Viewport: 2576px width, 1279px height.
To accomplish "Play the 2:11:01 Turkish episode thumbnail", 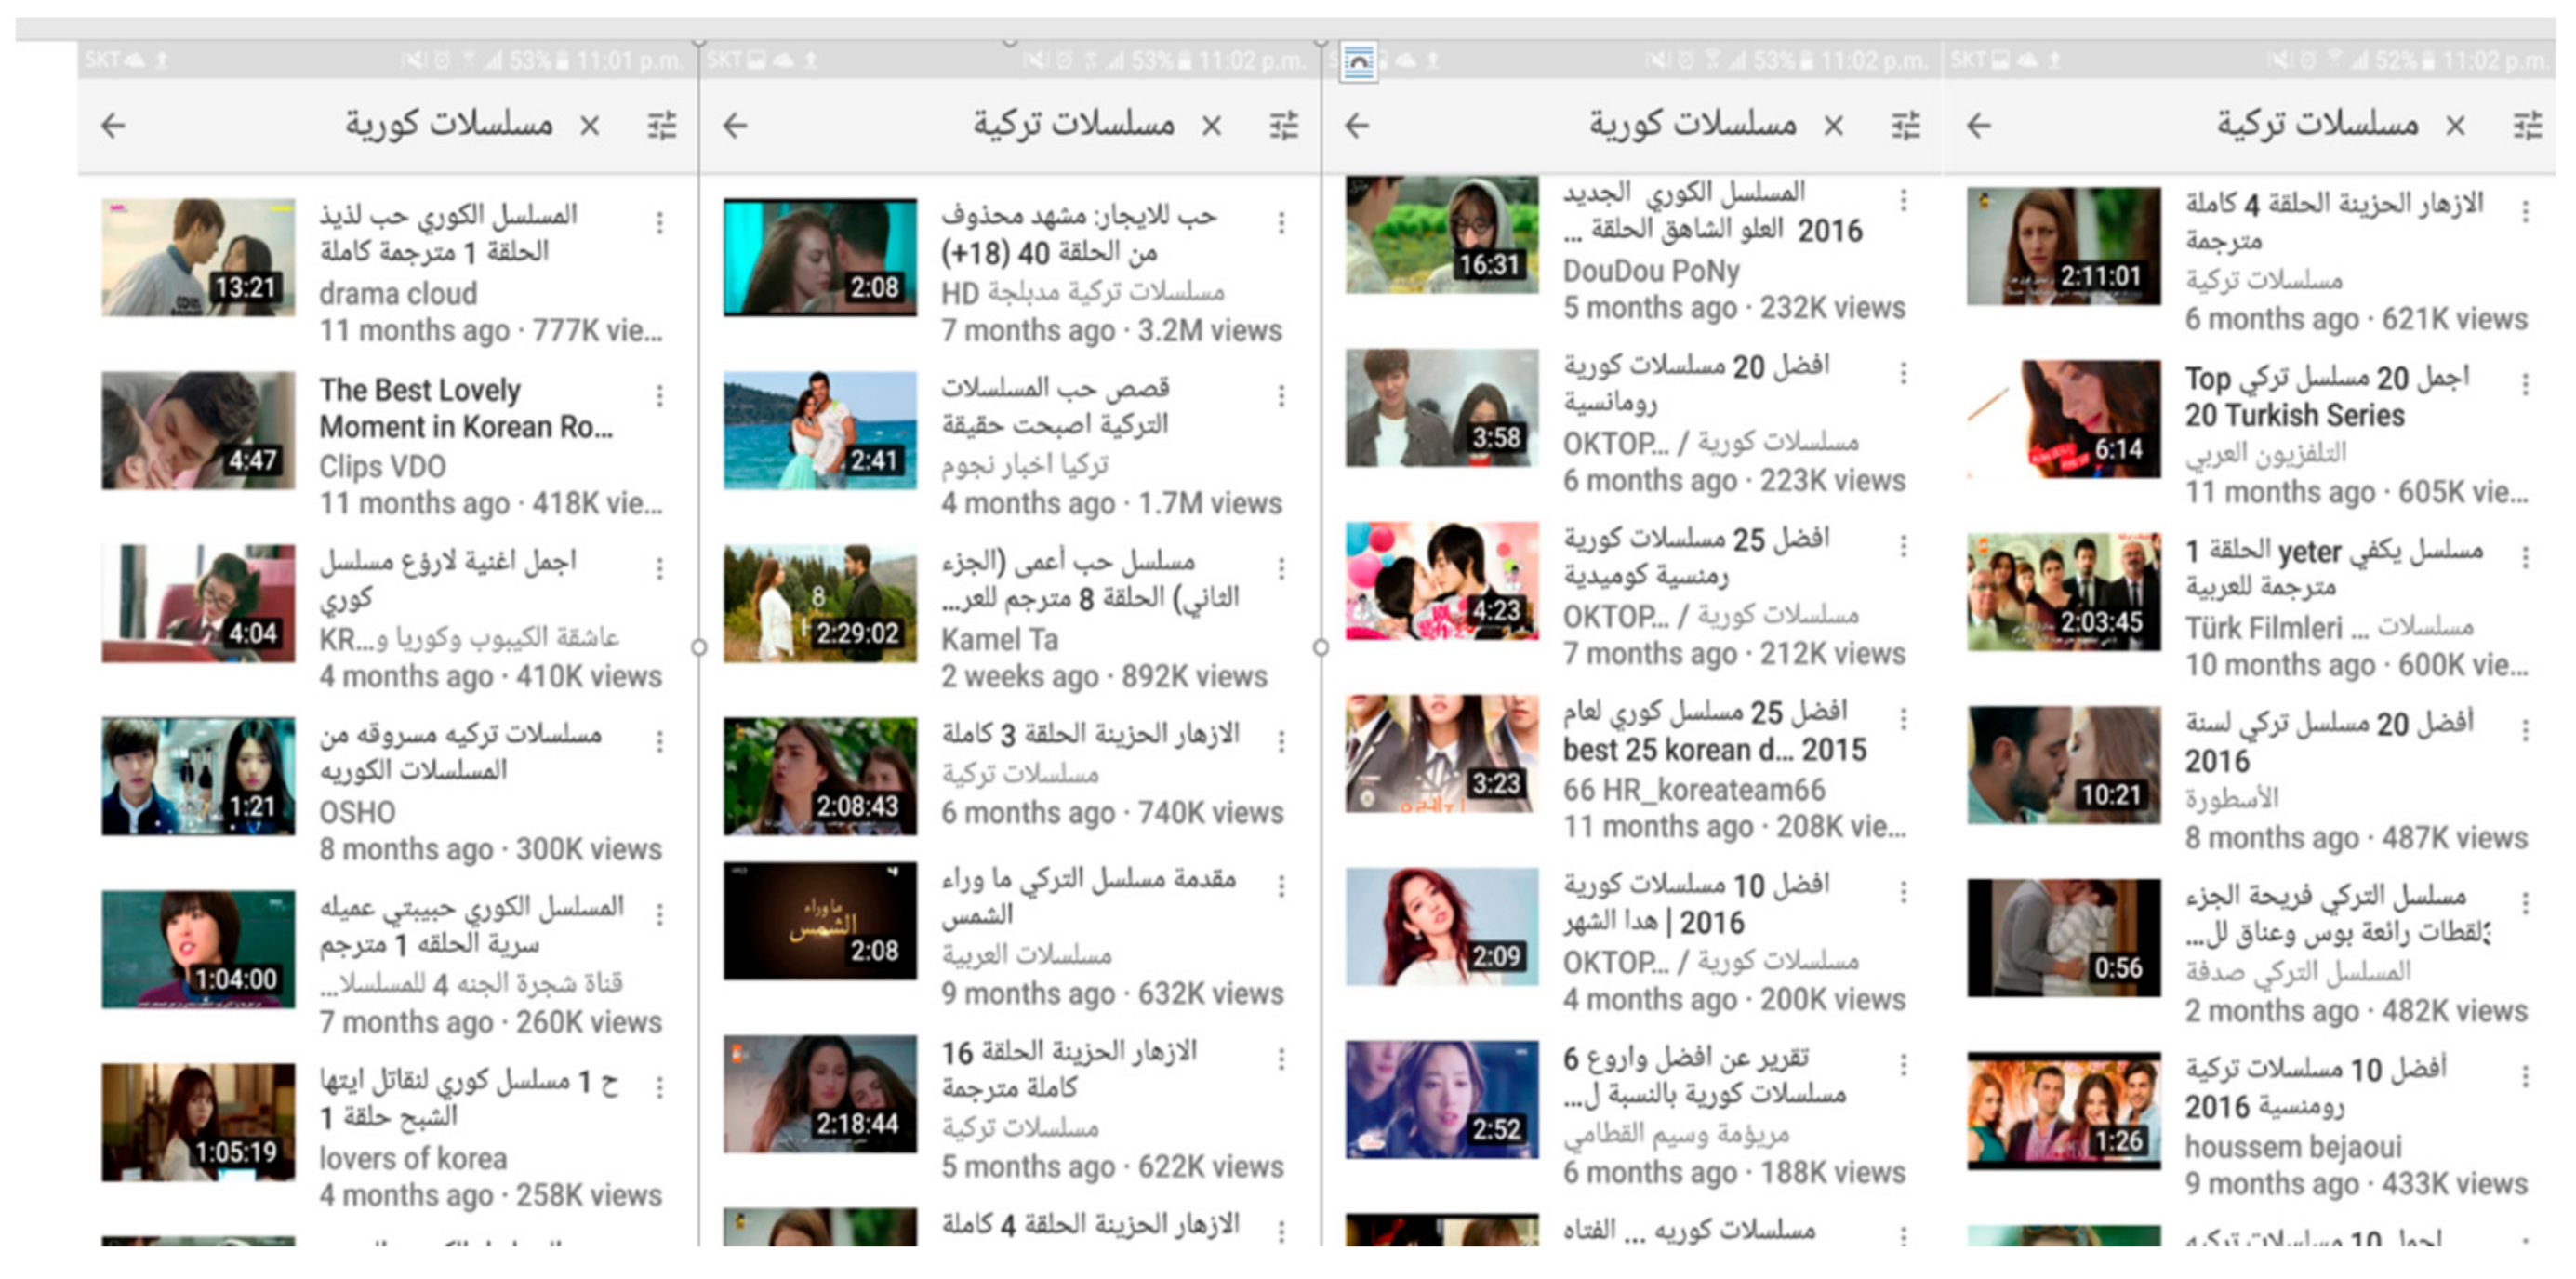I will (x=2064, y=246).
